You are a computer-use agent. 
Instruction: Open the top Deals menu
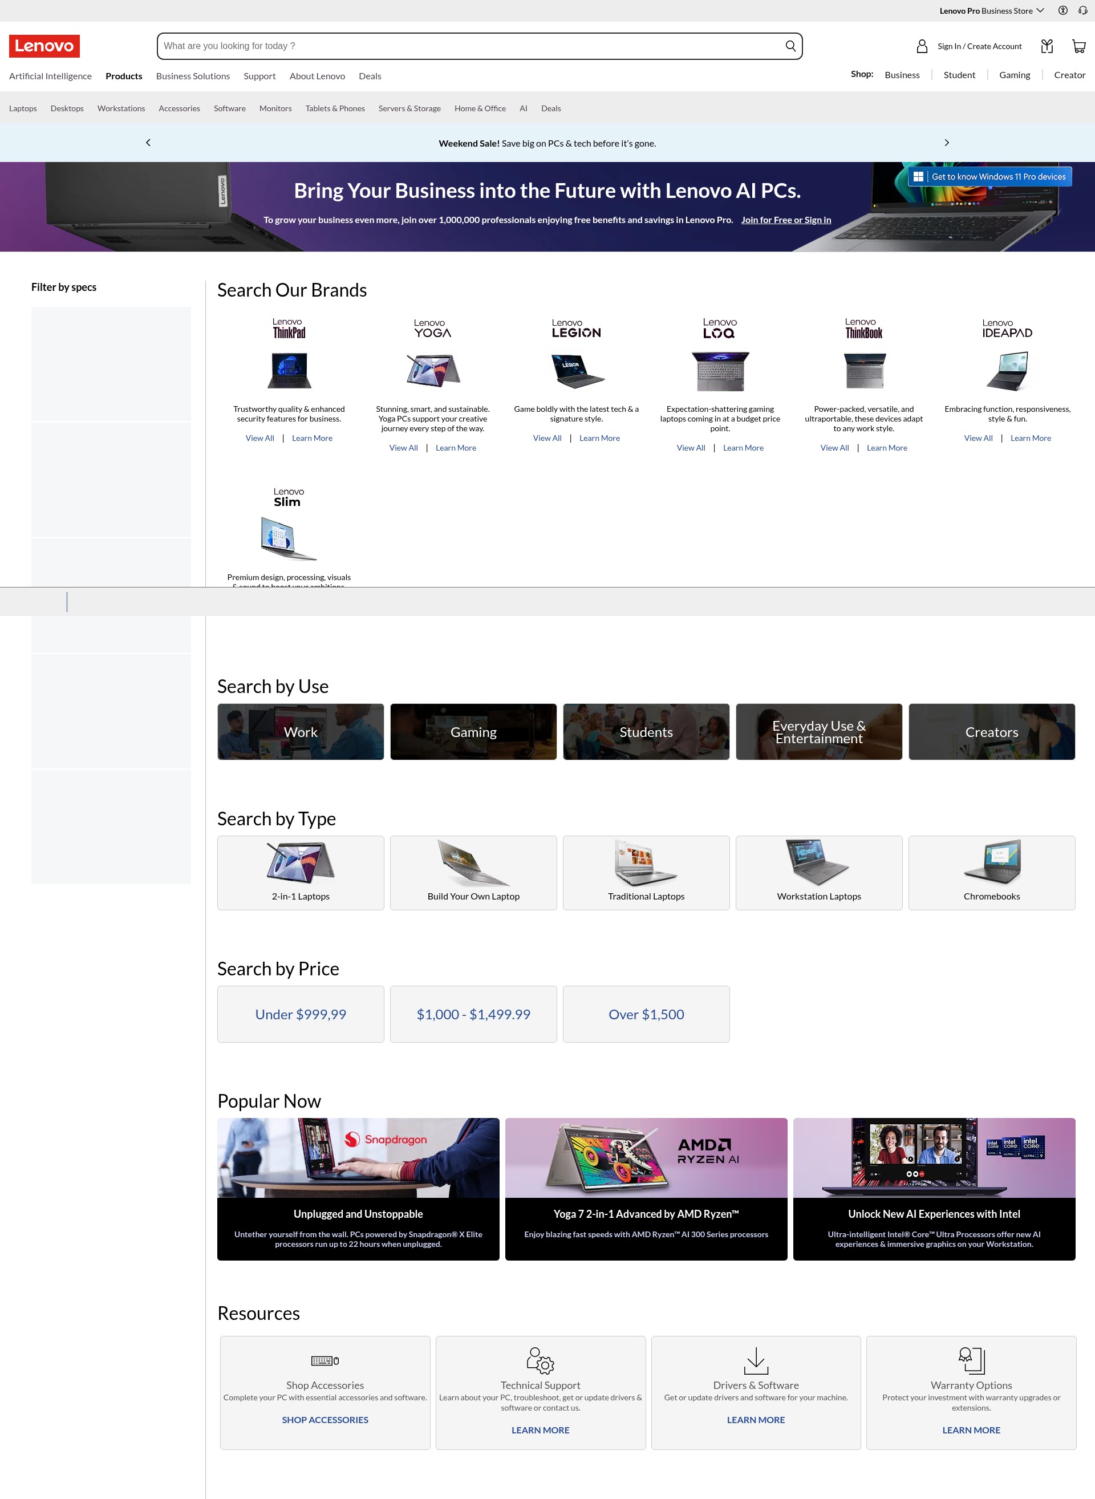tap(370, 76)
